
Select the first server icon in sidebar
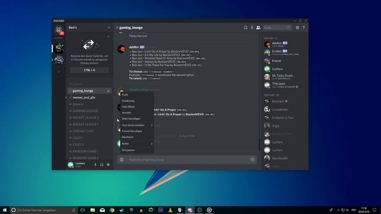click(59, 48)
